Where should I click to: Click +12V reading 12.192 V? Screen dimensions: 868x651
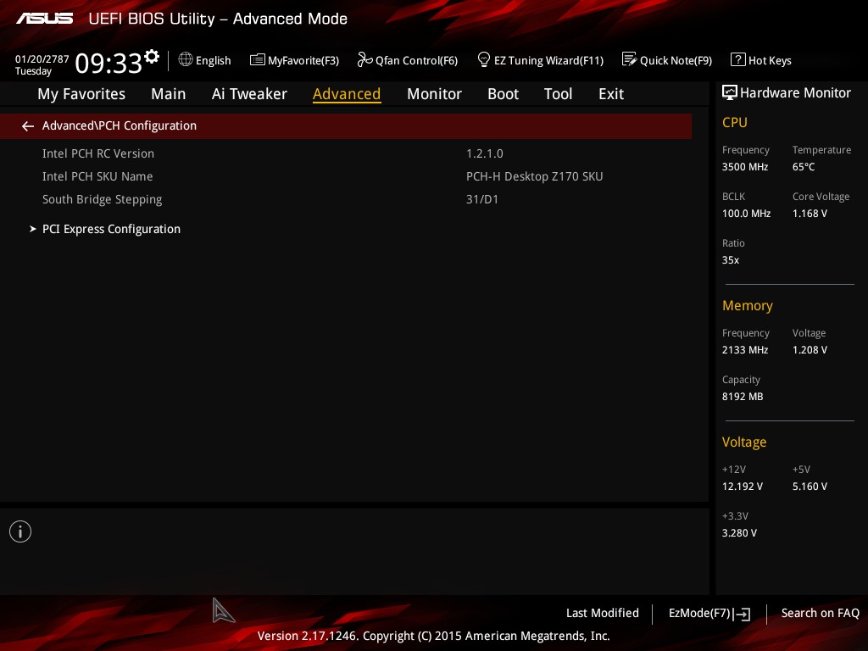[742, 486]
